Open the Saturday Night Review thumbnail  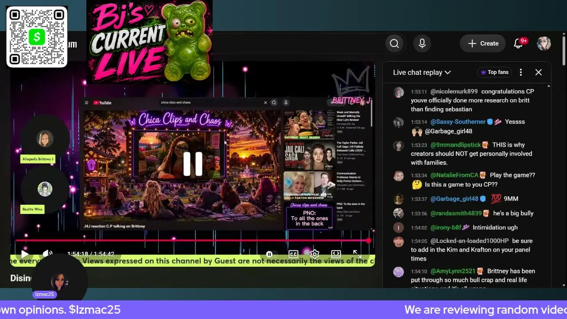309,124
